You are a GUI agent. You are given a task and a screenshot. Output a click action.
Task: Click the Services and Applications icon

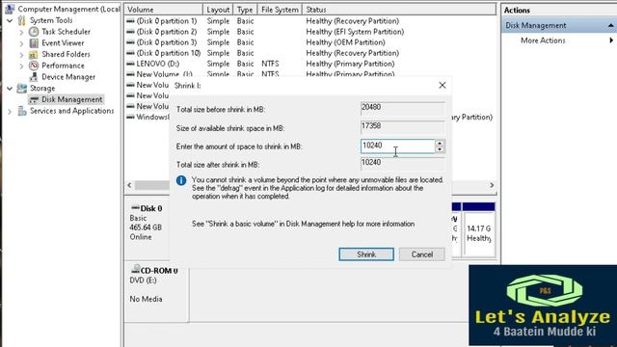tap(22, 111)
